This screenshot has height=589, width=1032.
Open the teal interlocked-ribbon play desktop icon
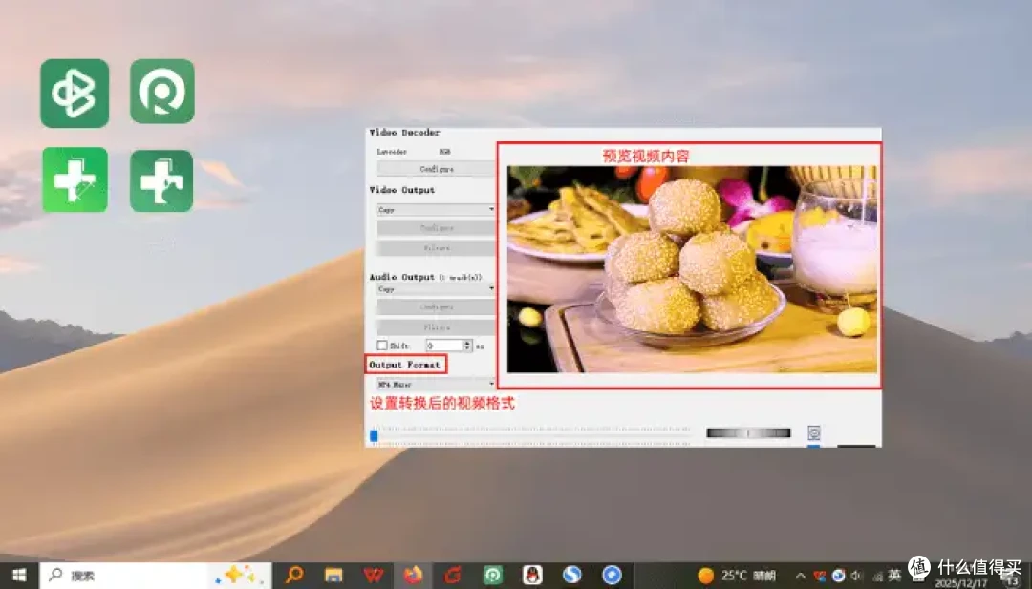(75, 94)
